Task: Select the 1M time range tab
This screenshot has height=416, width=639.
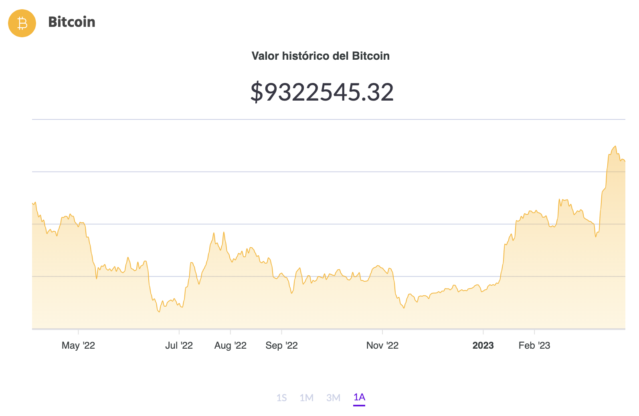Action: point(306,398)
